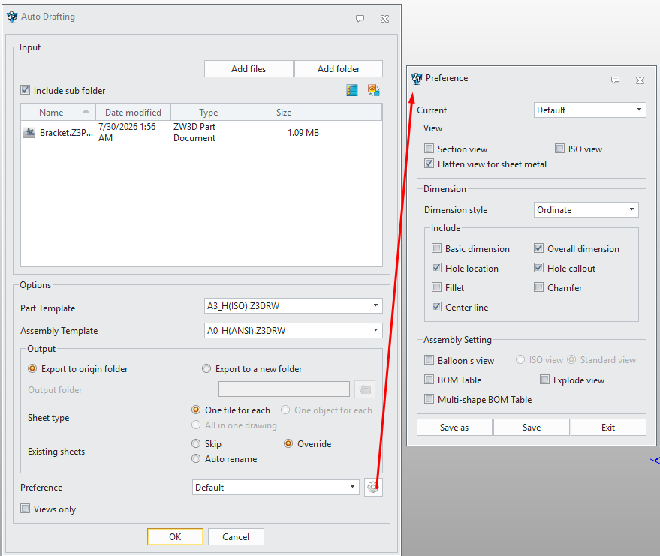
Task: Enable the Fillet checkbox
Action: tap(436, 287)
